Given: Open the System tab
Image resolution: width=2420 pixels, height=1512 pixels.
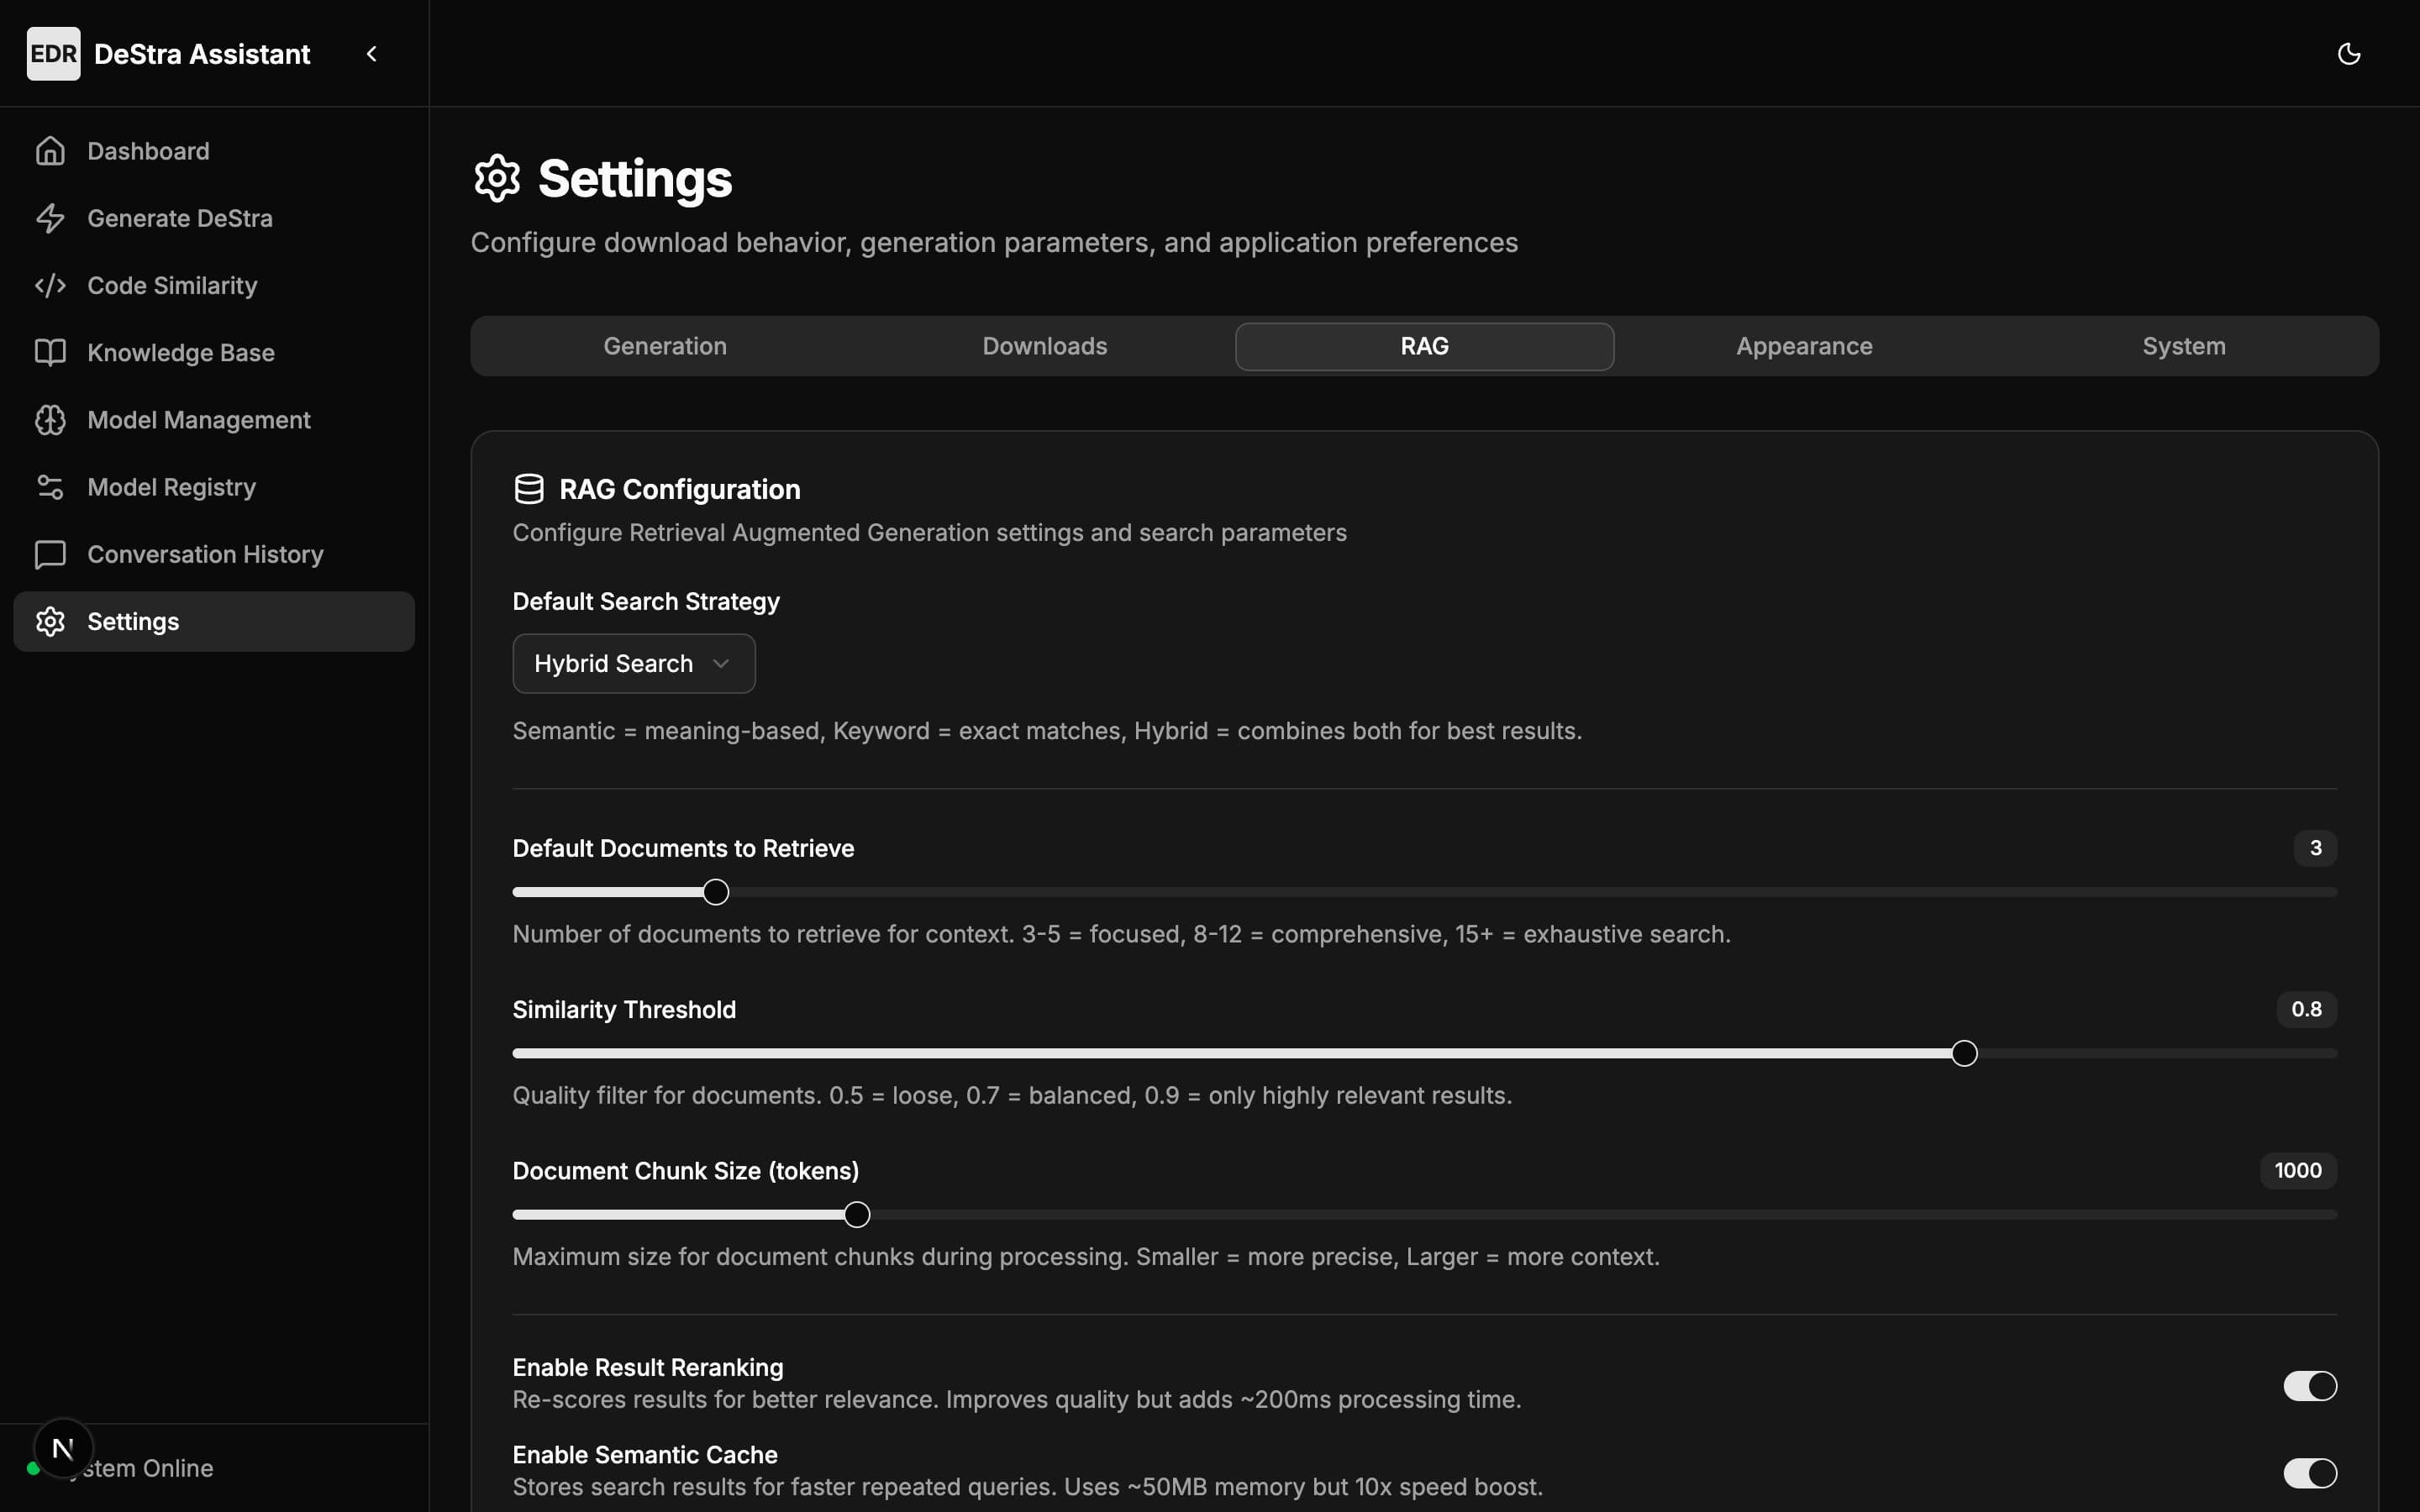Looking at the screenshot, I should tap(2184, 346).
